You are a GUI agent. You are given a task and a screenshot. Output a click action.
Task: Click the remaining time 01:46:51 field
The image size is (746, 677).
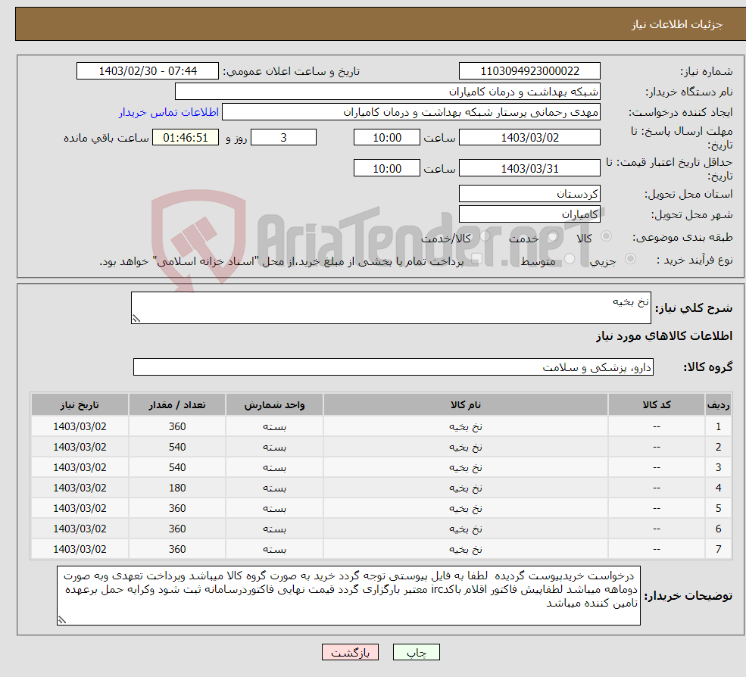click(186, 138)
